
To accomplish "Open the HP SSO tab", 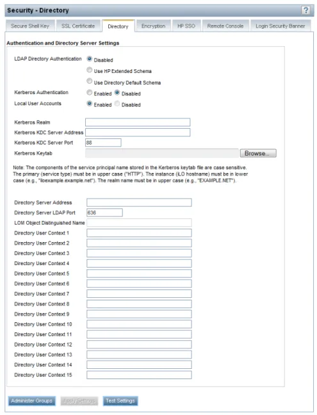I will [186, 26].
